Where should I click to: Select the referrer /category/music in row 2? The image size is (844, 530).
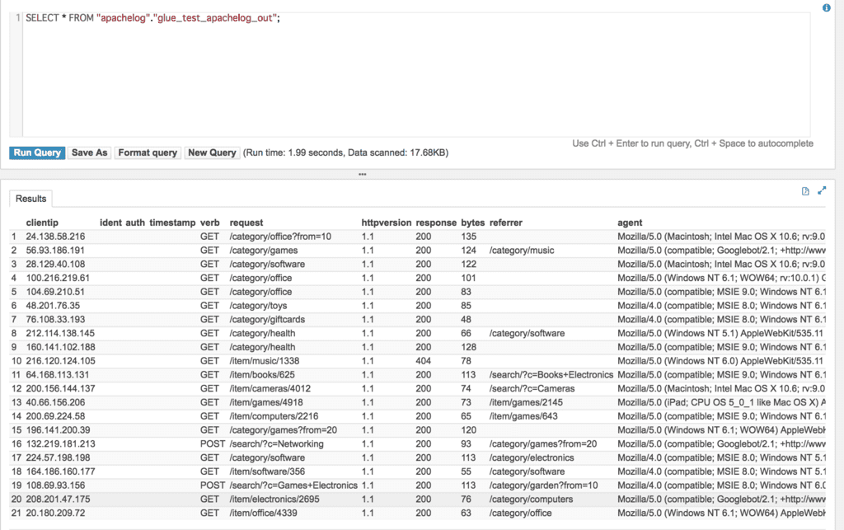521,250
